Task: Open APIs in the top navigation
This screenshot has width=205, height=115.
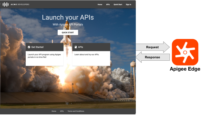Action: pos(108,4)
